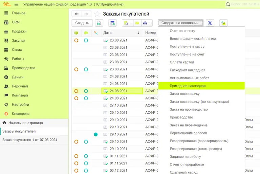260x174 pixels.
Task: Go to Начальная страница tab
Action: [x=25, y=123]
